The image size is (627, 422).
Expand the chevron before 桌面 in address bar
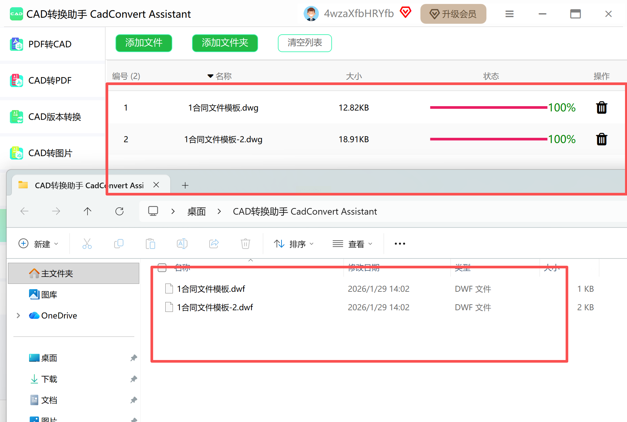pyautogui.click(x=173, y=211)
